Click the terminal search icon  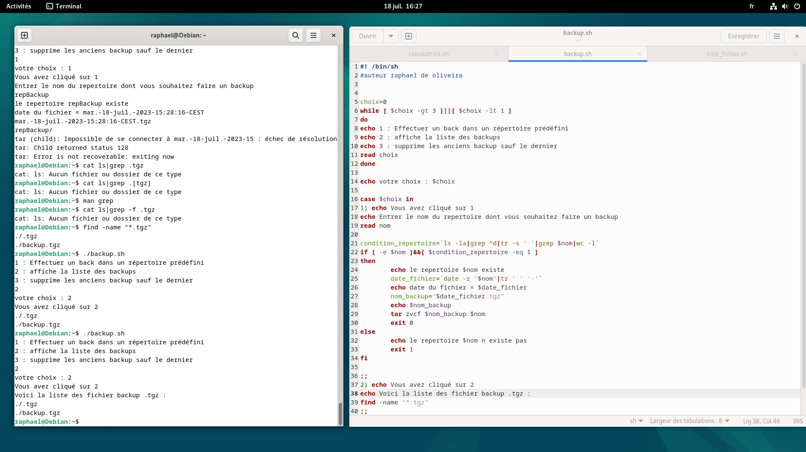click(x=296, y=35)
